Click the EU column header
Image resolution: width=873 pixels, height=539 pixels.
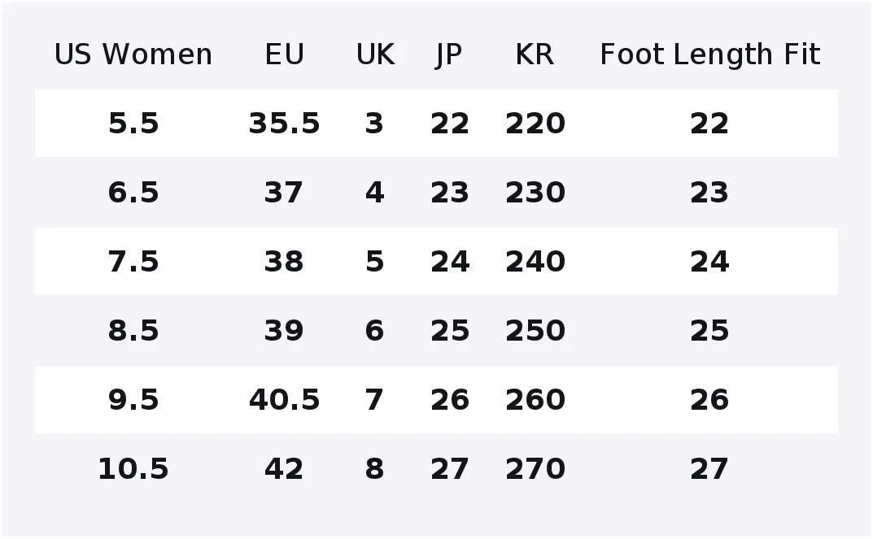pyautogui.click(x=284, y=54)
